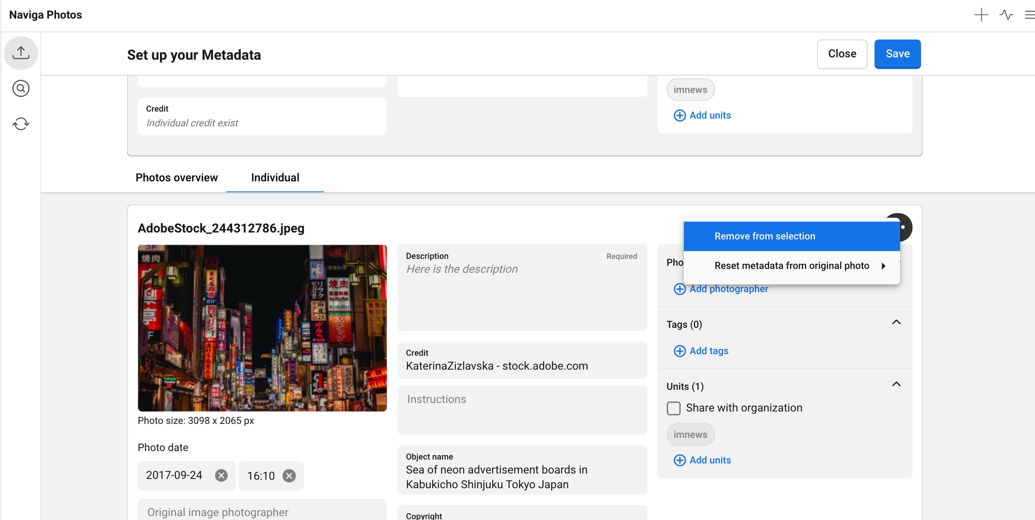The image size is (1035, 520).
Task: Open the search icon in the sidebar
Action: click(21, 88)
